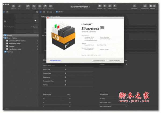Click the blue library view icon in left panel
This screenshot has width=161, height=113.
click(4, 12)
